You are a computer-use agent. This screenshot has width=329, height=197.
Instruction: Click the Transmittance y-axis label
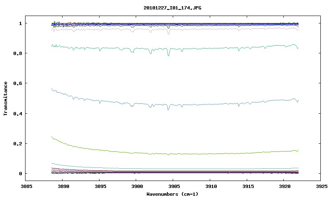coord(6,98)
